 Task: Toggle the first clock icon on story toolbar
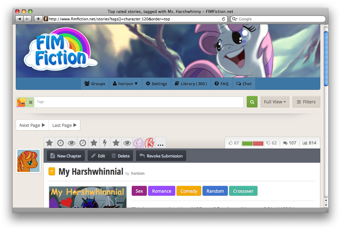click(61, 143)
